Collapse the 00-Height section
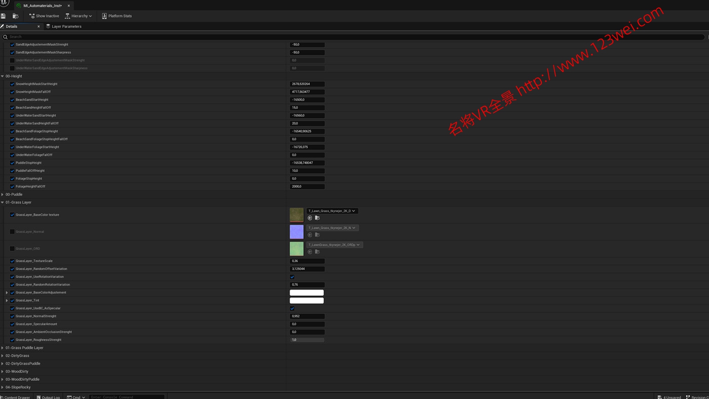 [3, 76]
